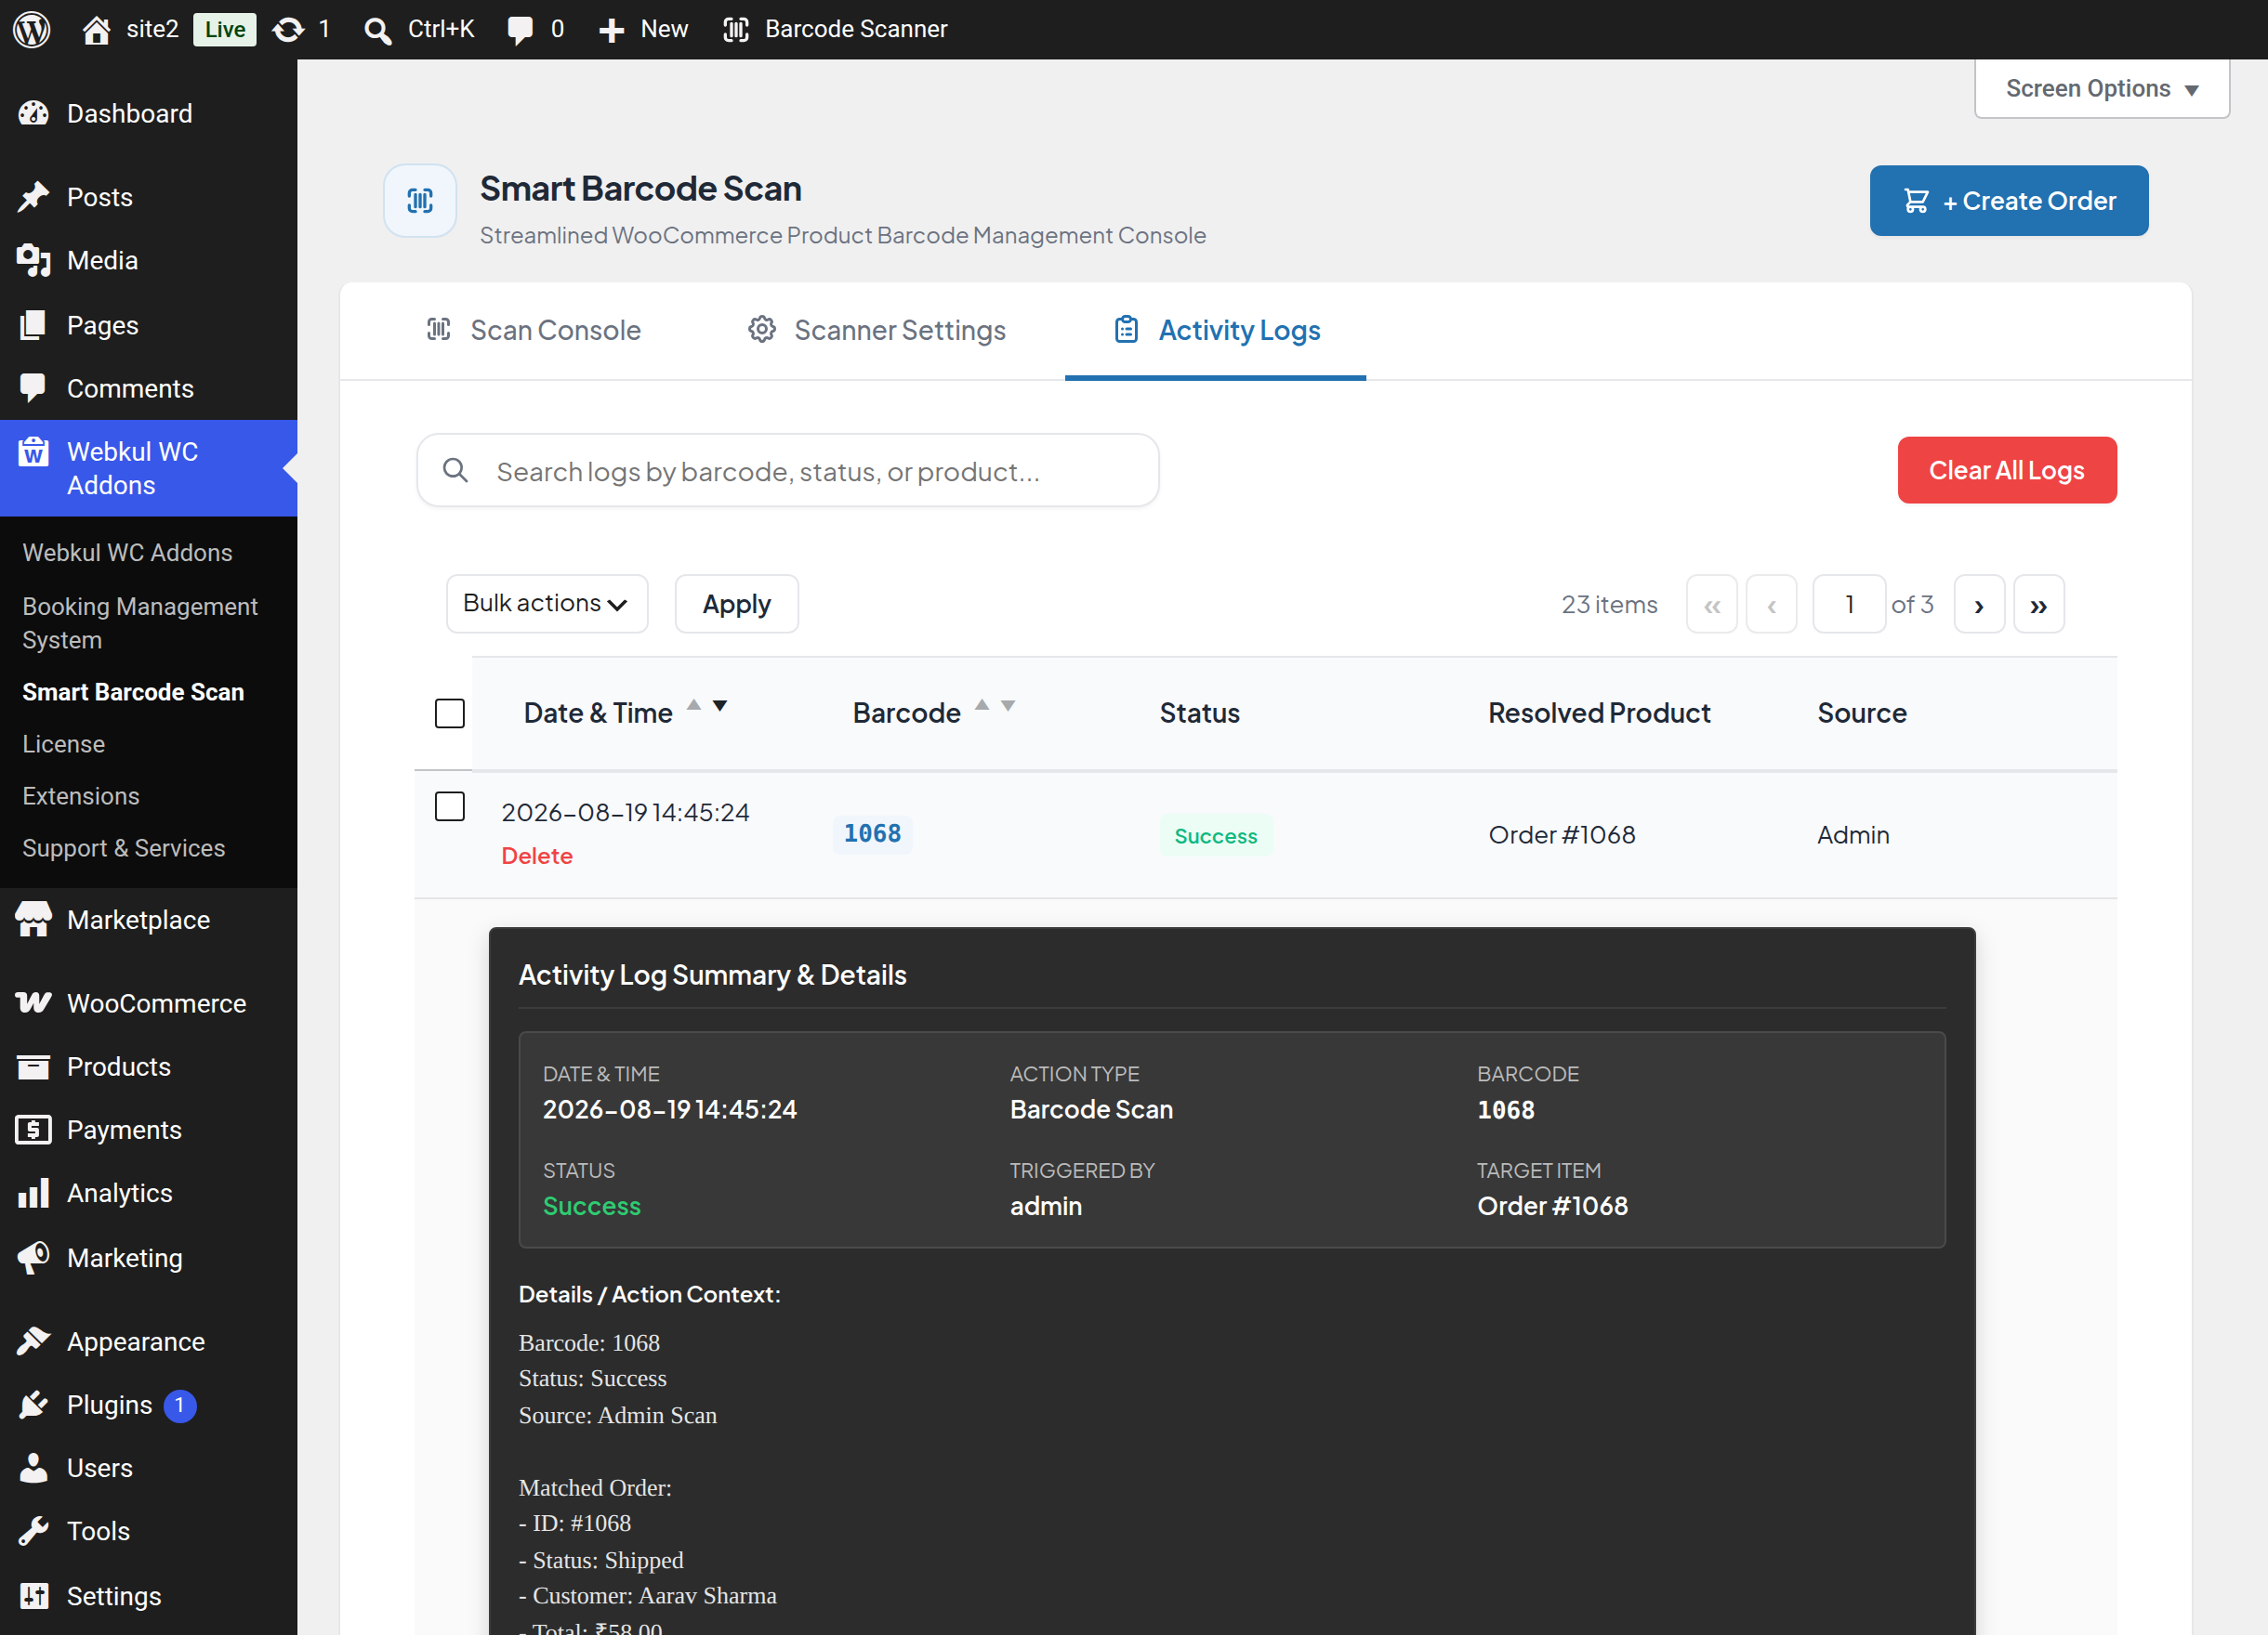The width and height of the screenshot is (2268, 1635).
Task: Click the search magnifier in logs search box
Action: click(x=455, y=470)
